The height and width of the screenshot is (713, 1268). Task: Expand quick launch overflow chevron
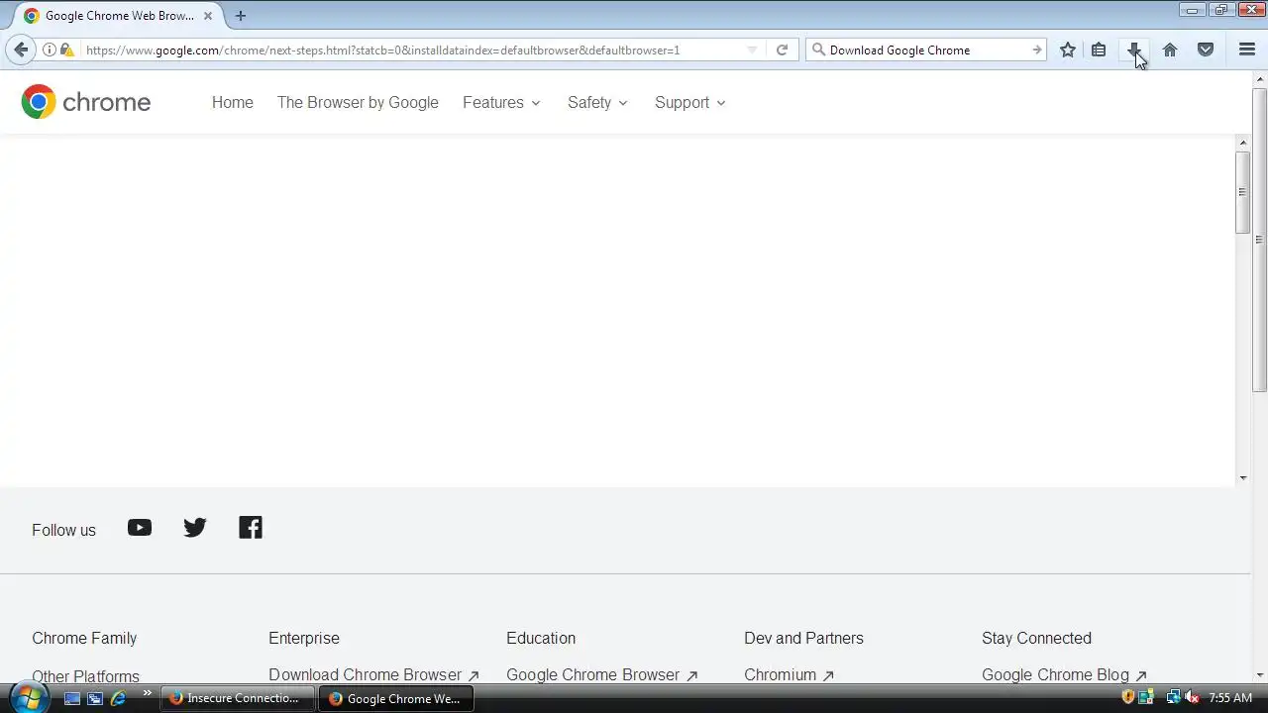click(x=148, y=693)
